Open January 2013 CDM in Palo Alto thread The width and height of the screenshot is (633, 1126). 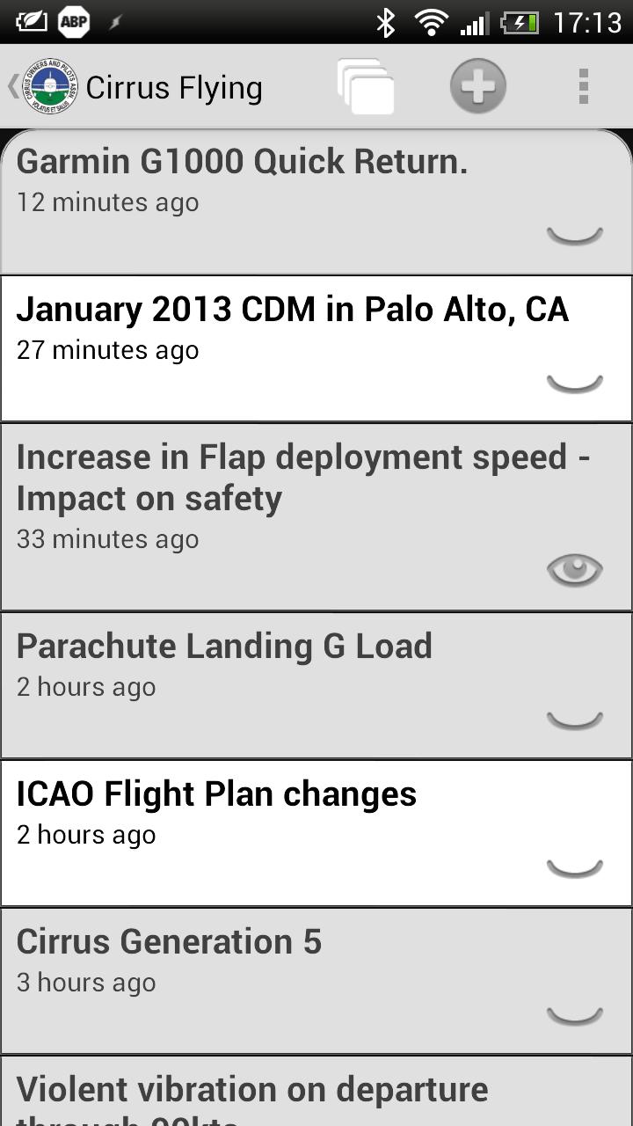tap(316, 348)
